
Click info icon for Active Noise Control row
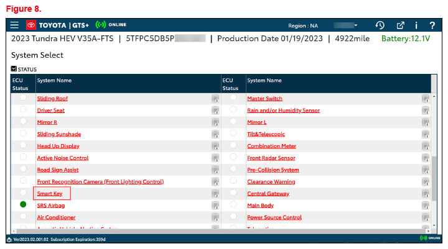215,158
